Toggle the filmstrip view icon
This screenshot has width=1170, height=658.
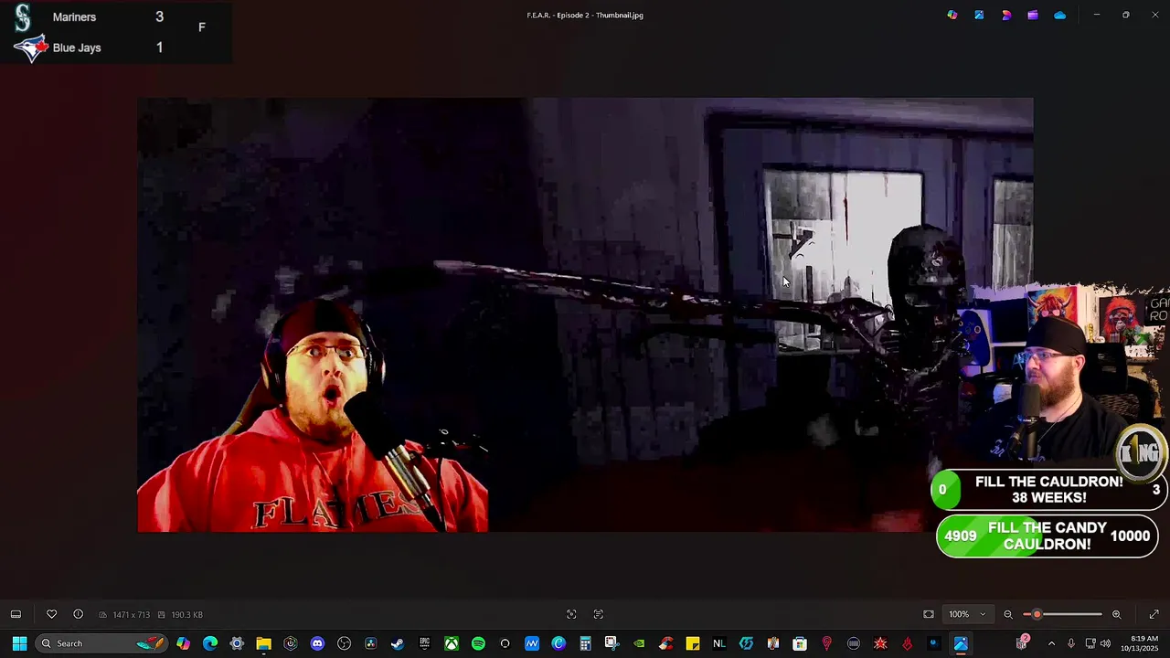pyautogui.click(x=16, y=614)
